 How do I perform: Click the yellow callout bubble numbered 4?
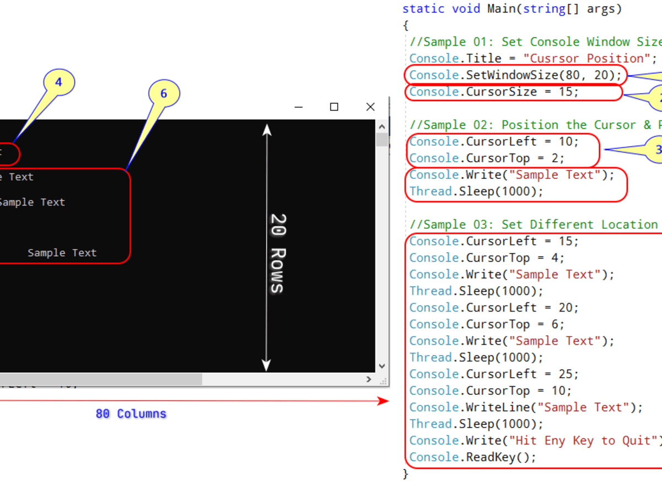(x=58, y=82)
